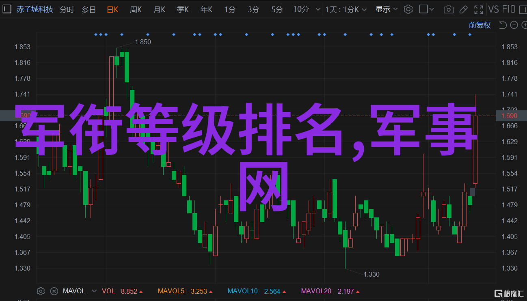The width and height of the screenshot is (527, 301).
Task: Switch to 分时 chart
Action: pyautogui.click(x=67, y=9)
